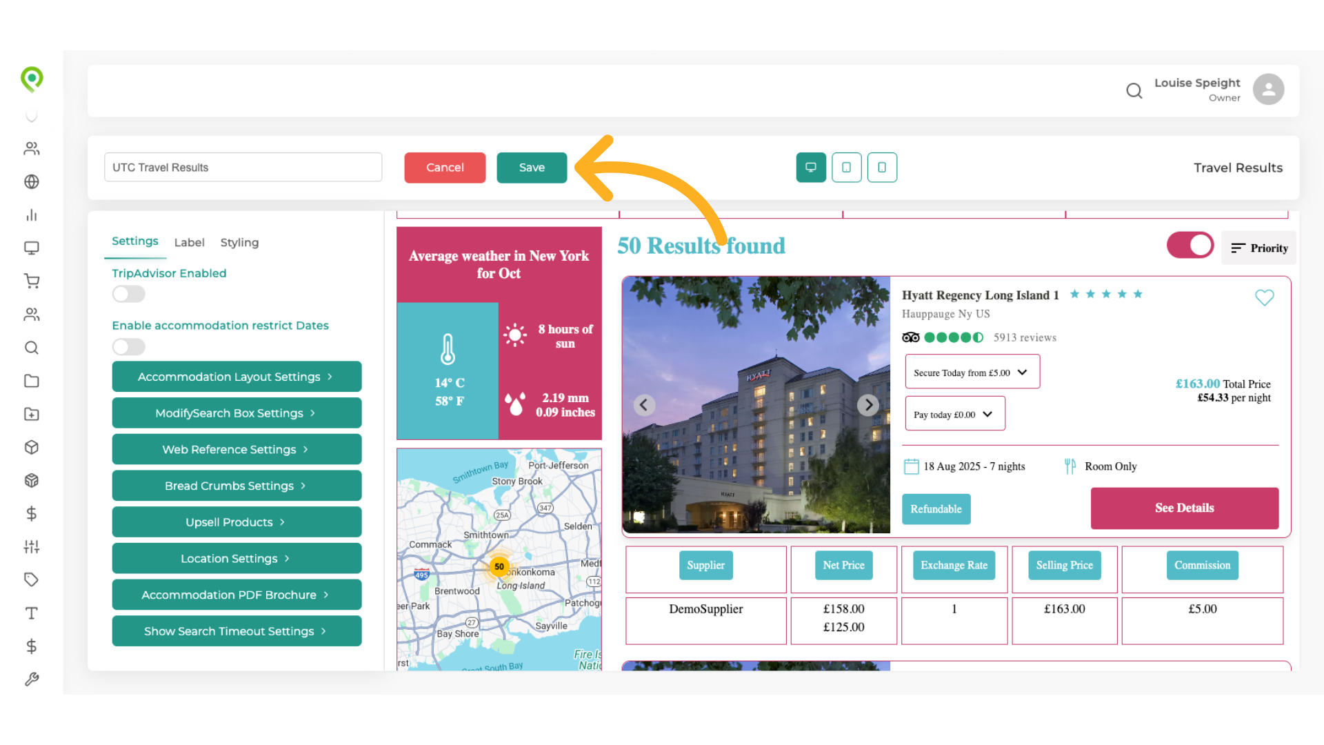Open the globe icon in sidebar
The height and width of the screenshot is (745, 1324).
pyautogui.click(x=32, y=182)
